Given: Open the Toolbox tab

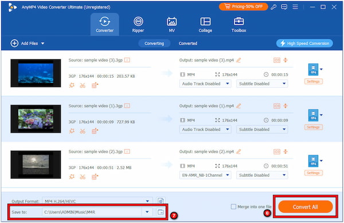Looking at the screenshot, I should pyautogui.click(x=239, y=25).
